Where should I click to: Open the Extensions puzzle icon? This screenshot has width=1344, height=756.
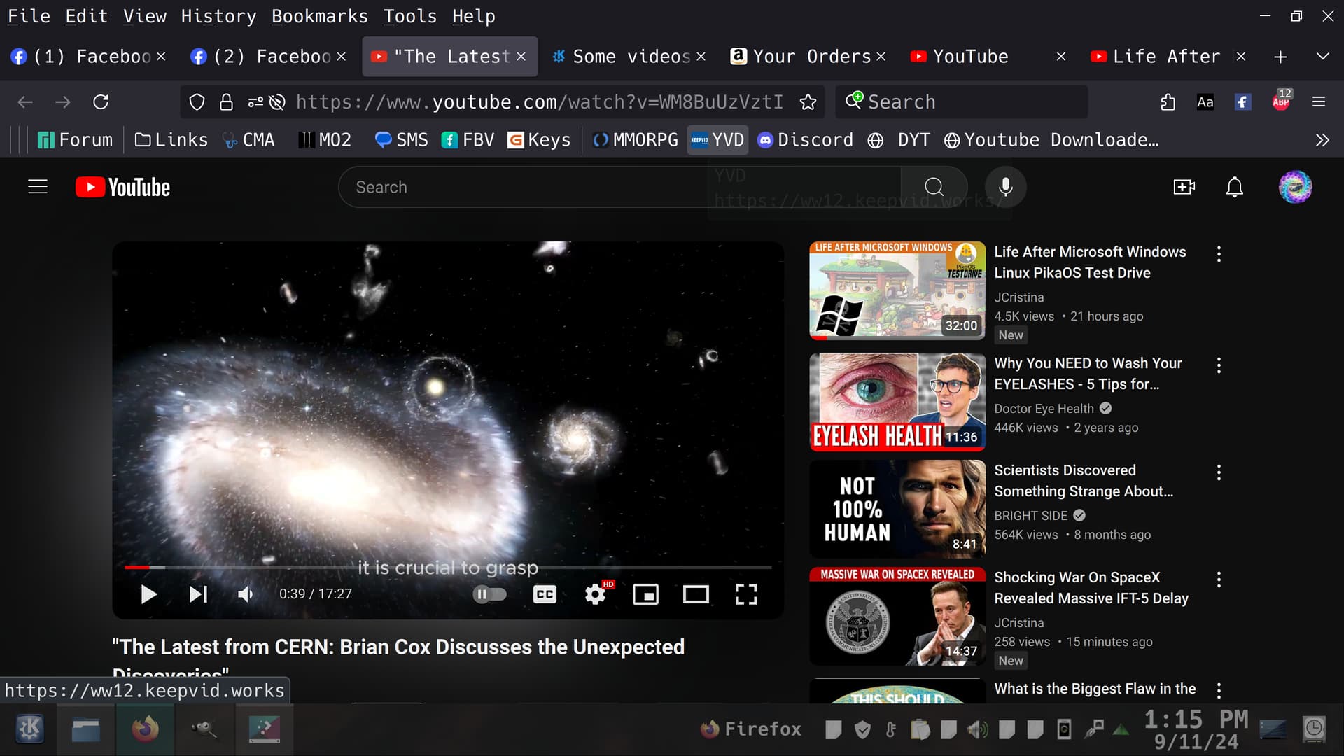1167,102
